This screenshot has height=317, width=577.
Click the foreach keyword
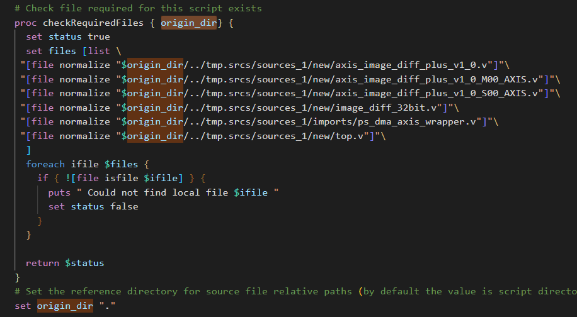click(x=45, y=164)
